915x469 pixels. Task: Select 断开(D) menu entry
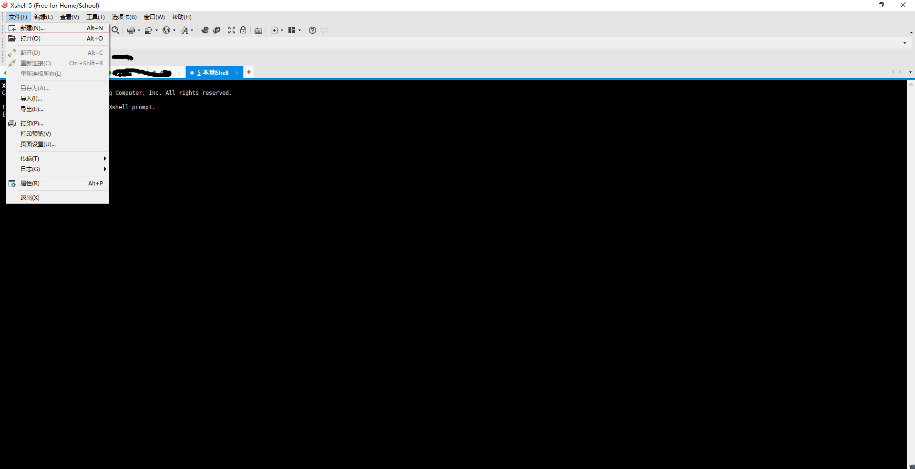tap(57, 53)
